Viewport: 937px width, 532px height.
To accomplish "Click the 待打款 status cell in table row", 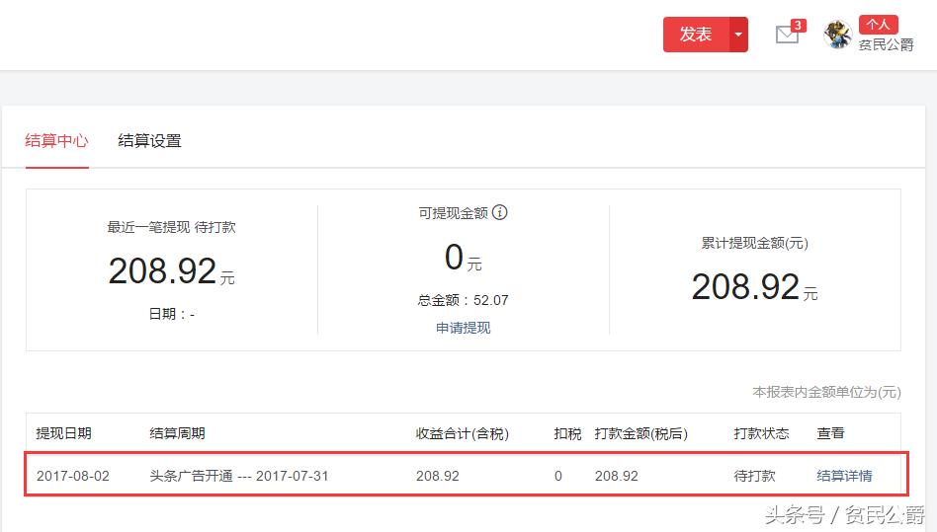I will pos(755,476).
